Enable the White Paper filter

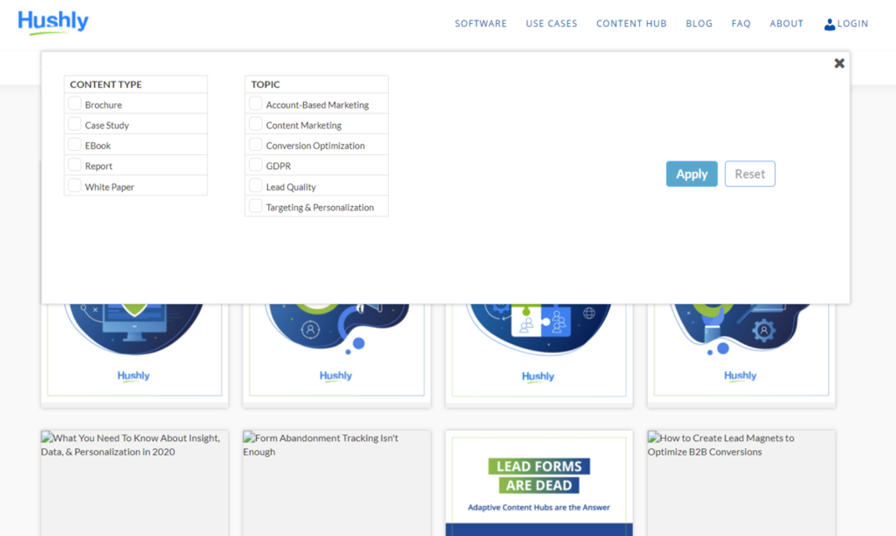pyautogui.click(x=75, y=185)
